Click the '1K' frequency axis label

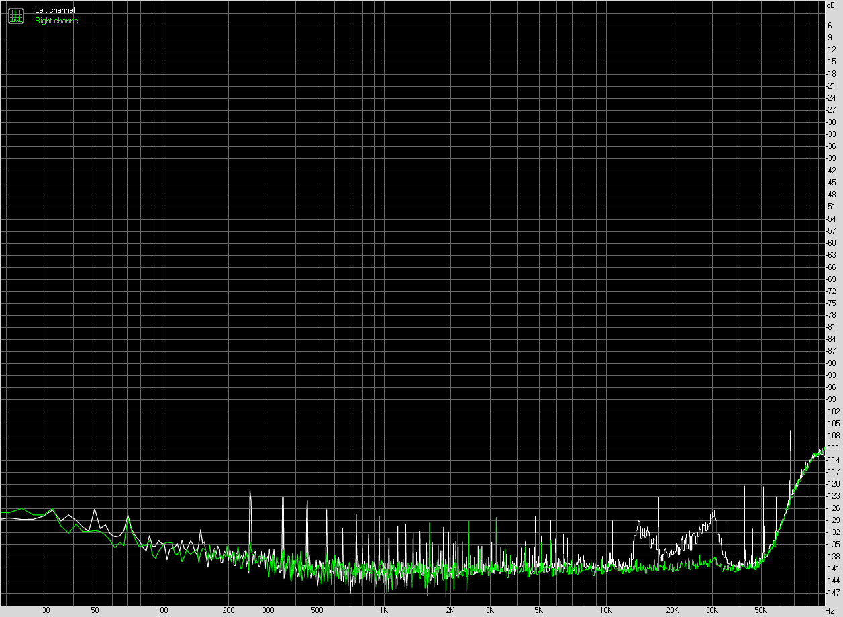click(x=383, y=611)
